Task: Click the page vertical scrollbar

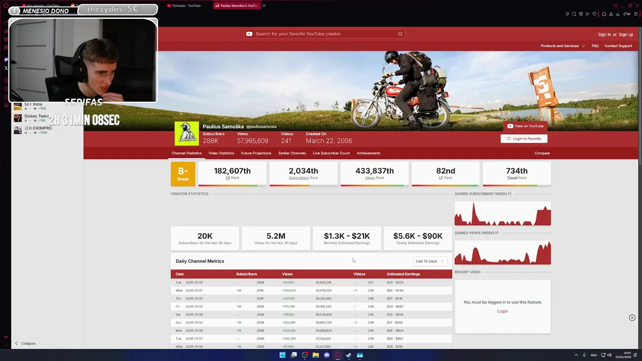Action: tap(640, 188)
